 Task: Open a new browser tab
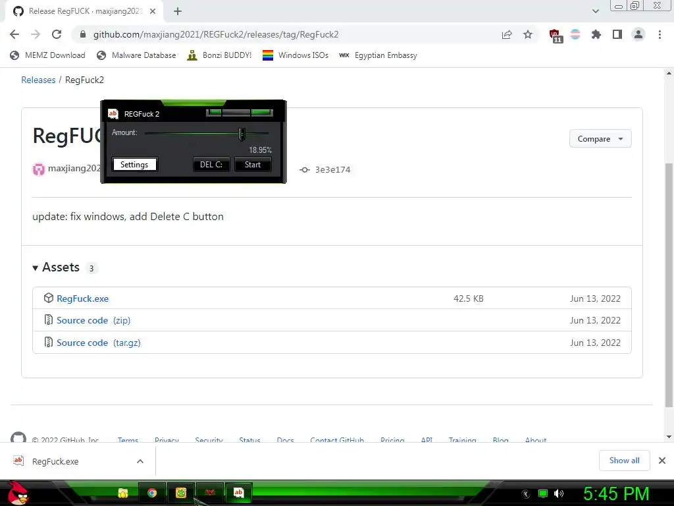178,11
